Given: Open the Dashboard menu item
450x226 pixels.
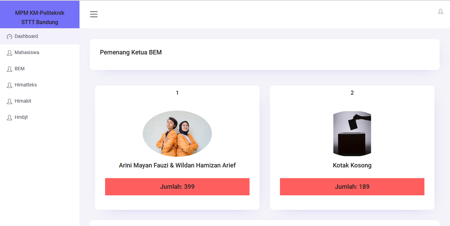Looking at the screenshot, I should 26,36.
